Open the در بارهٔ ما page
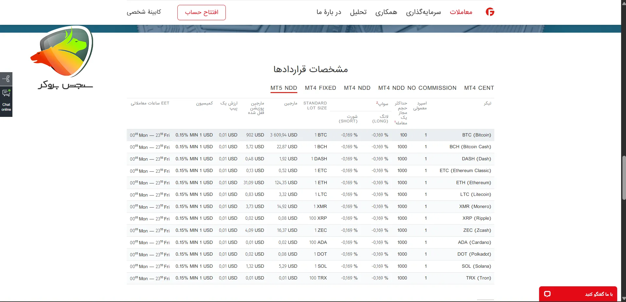The width and height of the screenshot is (626, 302). (x=329, y=12)
